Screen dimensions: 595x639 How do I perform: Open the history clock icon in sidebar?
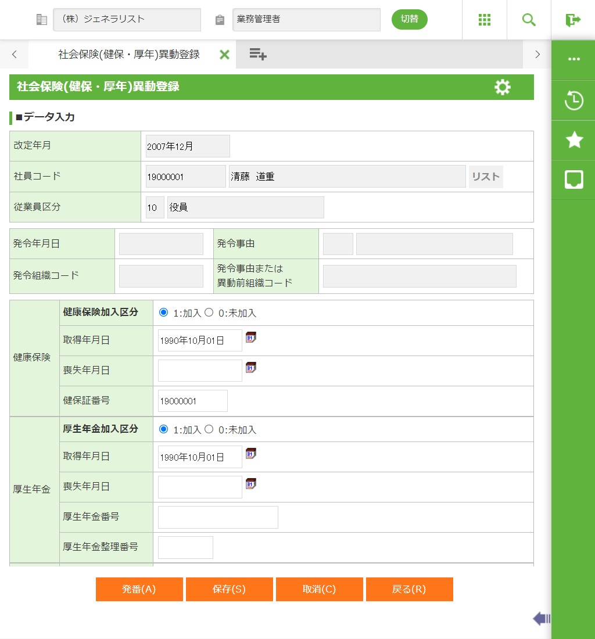(574, 100)
